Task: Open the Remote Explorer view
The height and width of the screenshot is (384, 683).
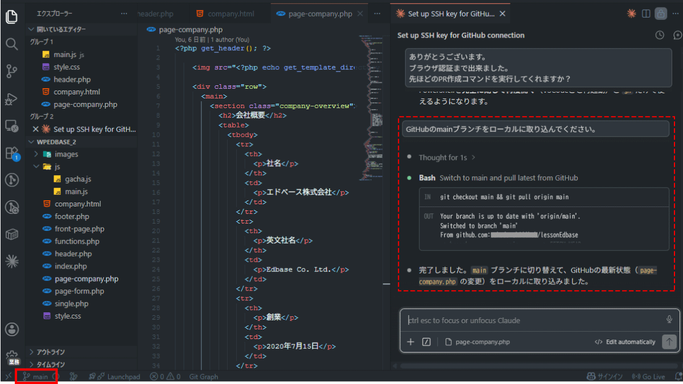Action: pyautogui.click(x=11, y=126)
